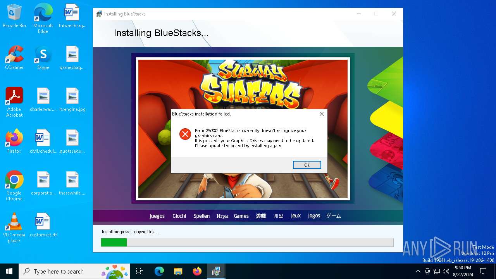This screenshot has width=496, height=279.
Task: Click the Jogos label in installer
Action: pyautogui.click(x=314, y=216)
